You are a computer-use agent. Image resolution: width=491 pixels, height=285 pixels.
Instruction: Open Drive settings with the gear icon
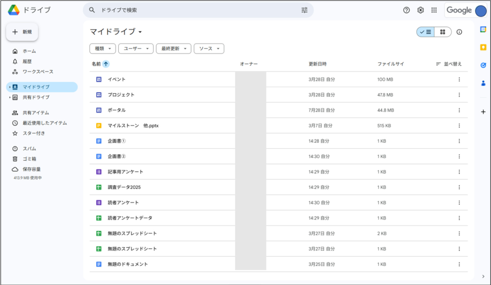(420, 10)
